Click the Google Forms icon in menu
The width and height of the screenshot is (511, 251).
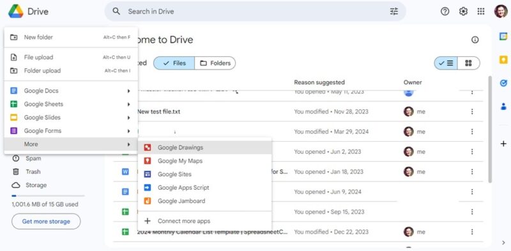[x=13, y=131]
